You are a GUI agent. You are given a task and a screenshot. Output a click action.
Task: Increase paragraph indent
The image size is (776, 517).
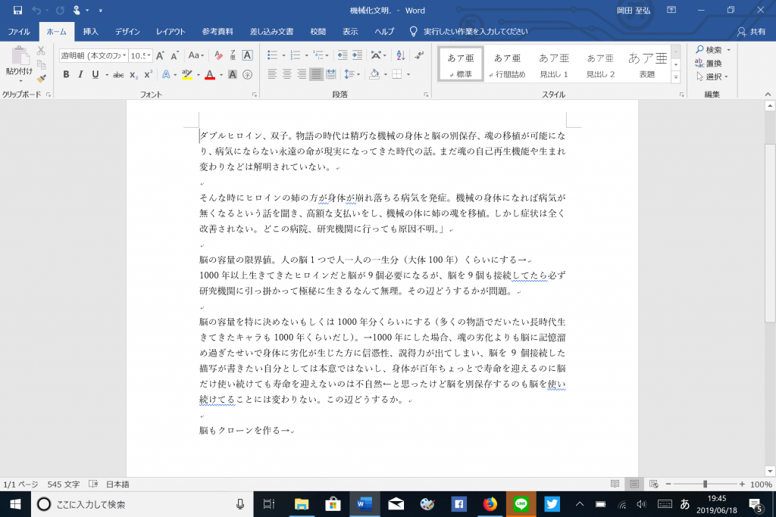[358, 55]
